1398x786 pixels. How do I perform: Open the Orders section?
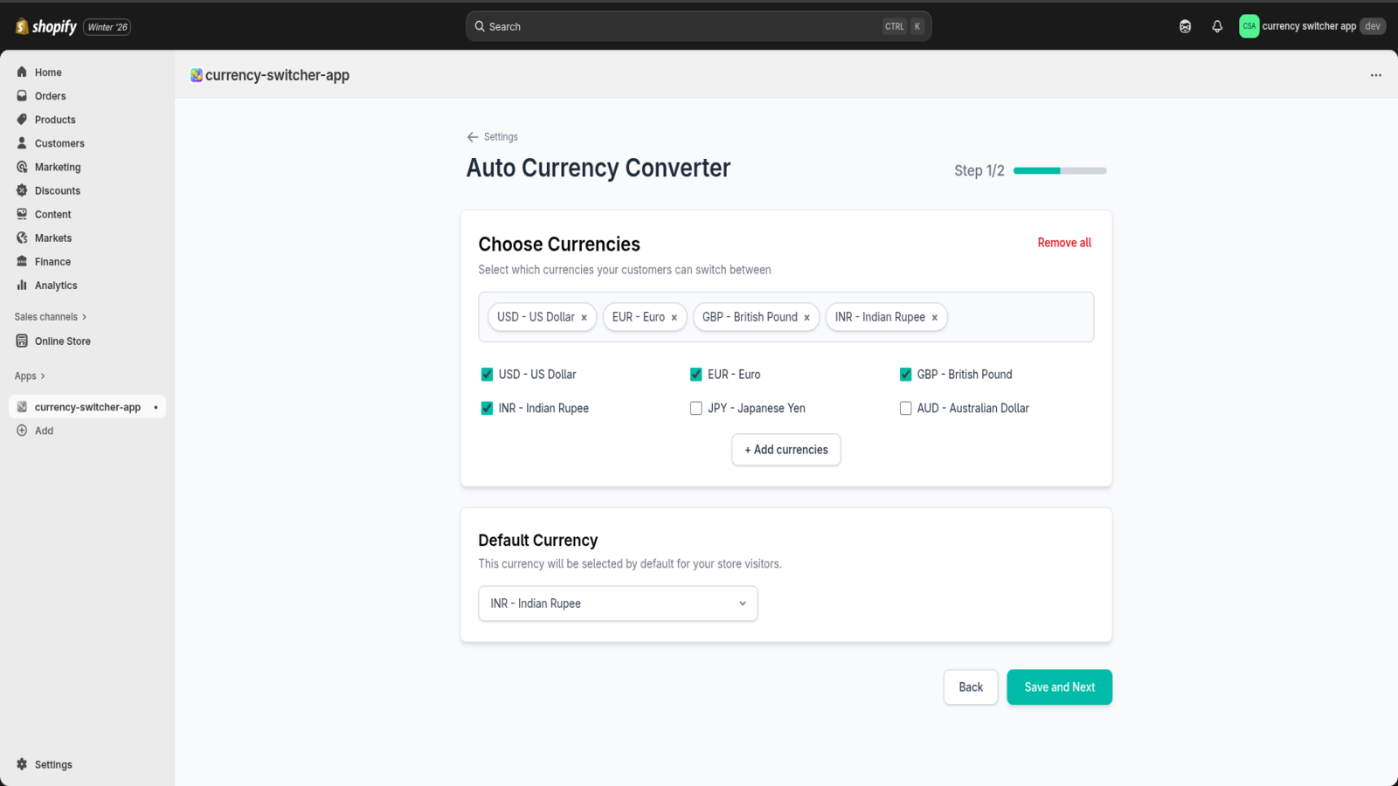50,95
